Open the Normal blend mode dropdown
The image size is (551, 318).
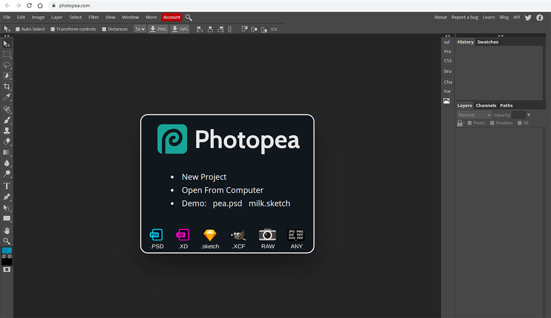(474, 115)
